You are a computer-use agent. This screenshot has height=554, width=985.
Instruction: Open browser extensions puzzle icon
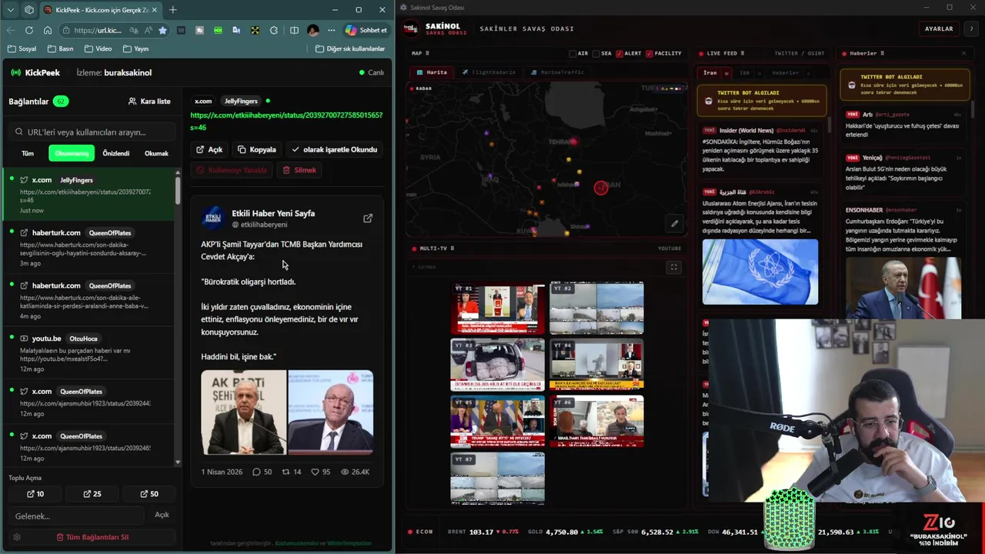(274, 30)
